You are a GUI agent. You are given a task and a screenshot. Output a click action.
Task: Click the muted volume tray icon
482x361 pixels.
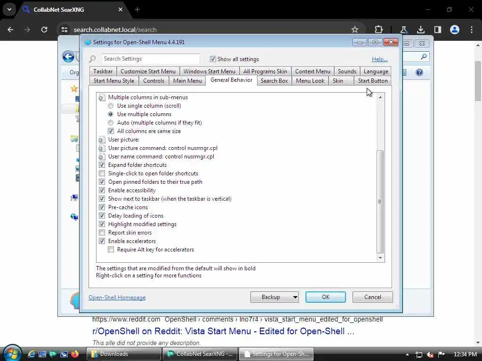430,354
